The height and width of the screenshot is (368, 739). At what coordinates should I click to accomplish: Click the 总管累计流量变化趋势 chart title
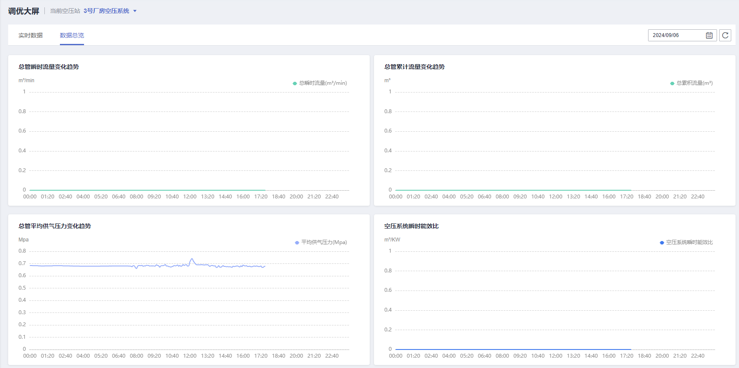click(x=415, y=67)
